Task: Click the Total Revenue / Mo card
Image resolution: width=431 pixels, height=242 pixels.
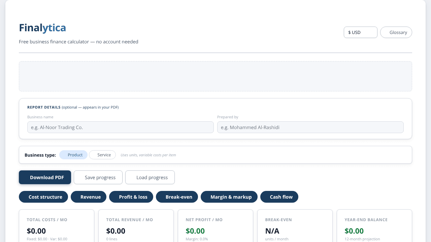Action: click(136, 226)
